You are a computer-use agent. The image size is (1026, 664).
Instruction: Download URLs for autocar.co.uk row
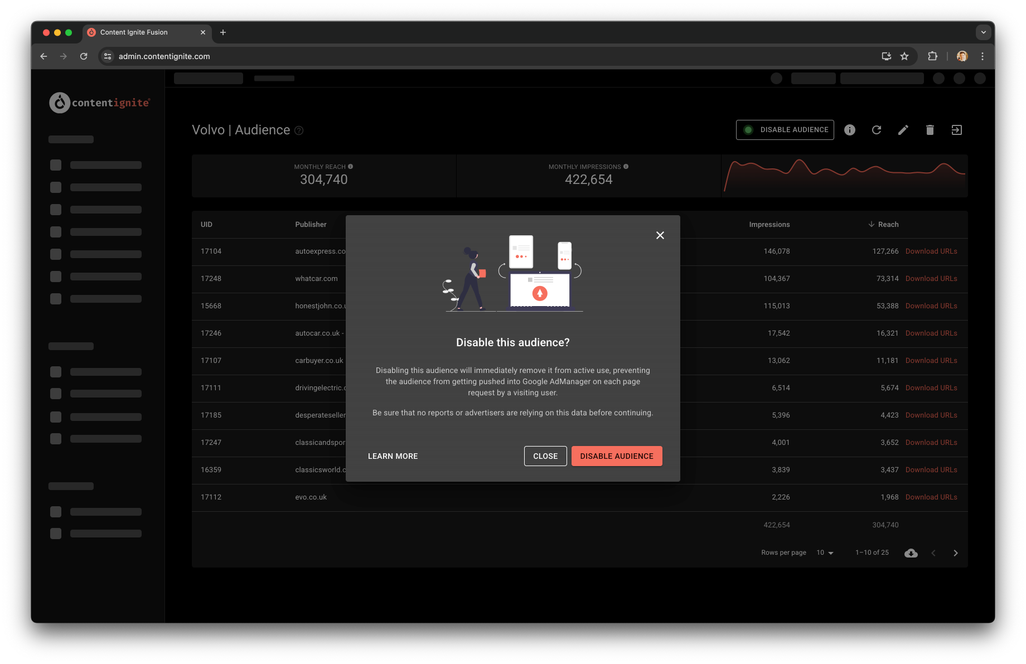pos(931,333)
